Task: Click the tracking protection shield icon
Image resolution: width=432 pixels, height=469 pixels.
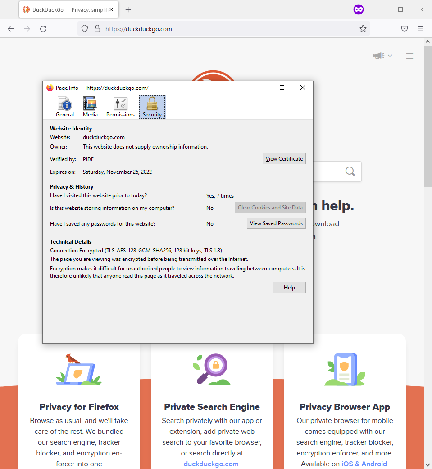Action: point(84,28)
